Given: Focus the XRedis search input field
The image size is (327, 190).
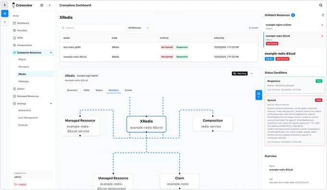Looking at the screenshot, I should coord(92,28).
